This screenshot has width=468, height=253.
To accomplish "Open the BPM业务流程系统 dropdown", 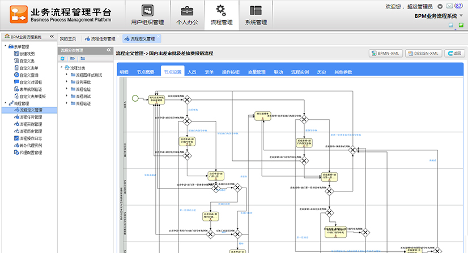I will pos(461,16).
